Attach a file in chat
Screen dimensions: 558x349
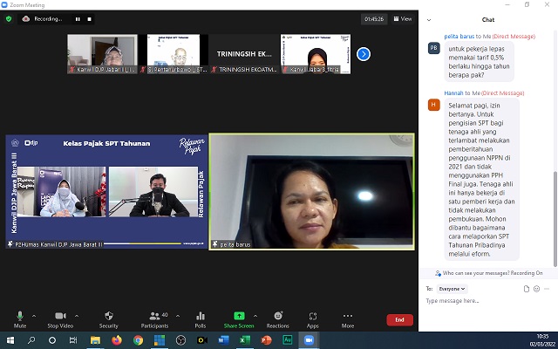pos(527,288)
